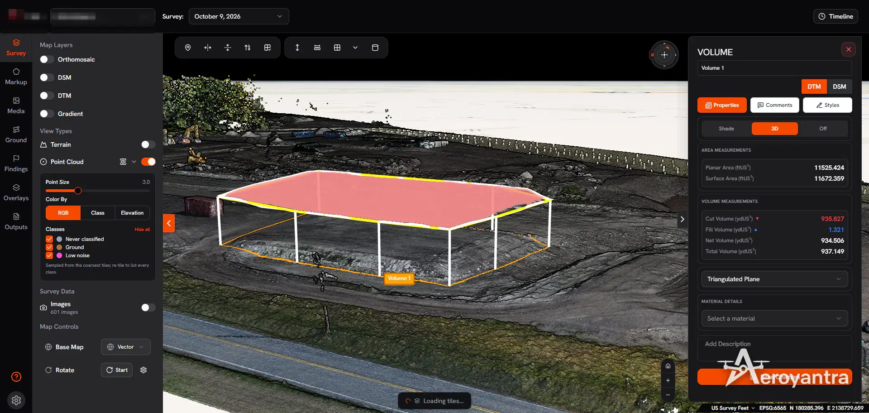
Task: Adjust the Point Size slider handle
Action: [x=78, y=191]
